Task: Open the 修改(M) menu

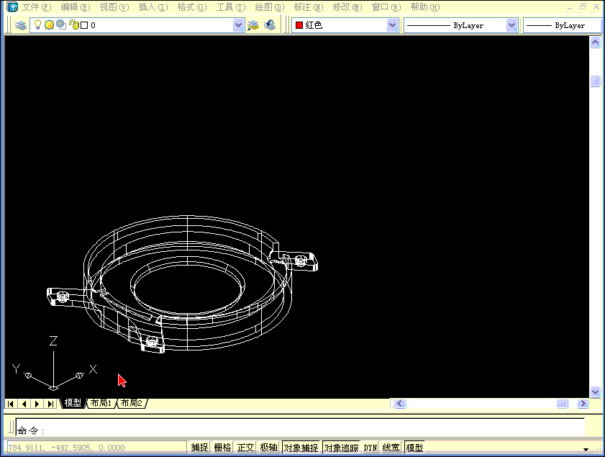Action: 347,7
